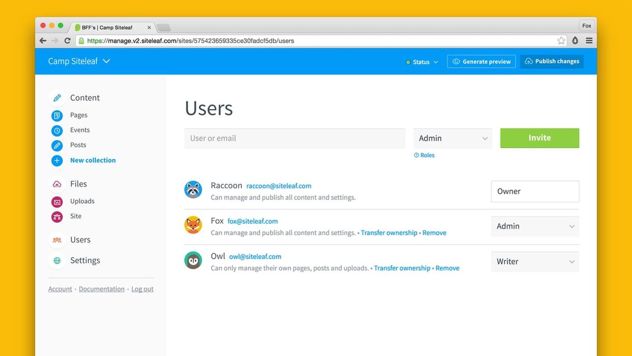
Task: Open Settings in the sidebar
Action: pyautogui.click(x=85, y=261)
